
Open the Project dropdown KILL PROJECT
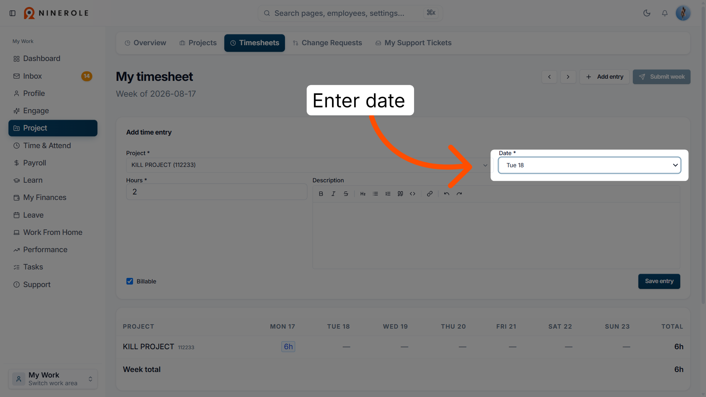tap(310, 165)
